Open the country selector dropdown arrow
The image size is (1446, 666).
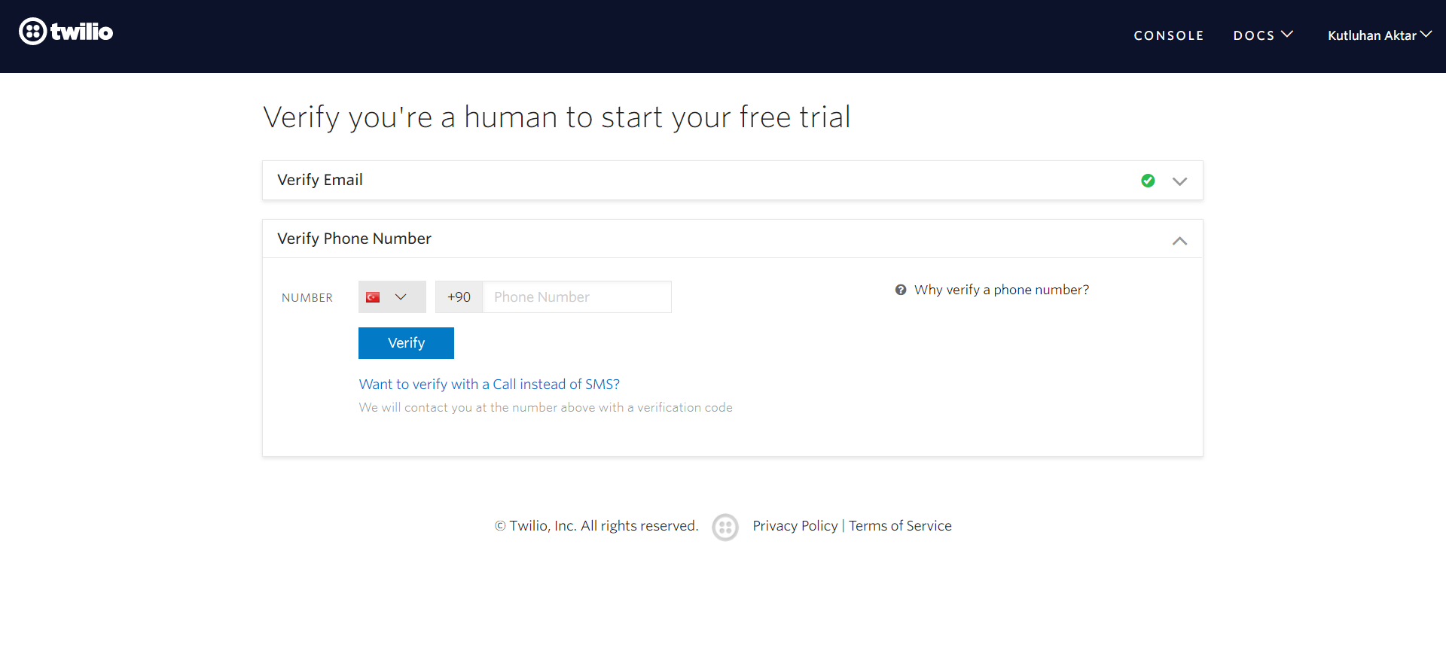(401, 297)
